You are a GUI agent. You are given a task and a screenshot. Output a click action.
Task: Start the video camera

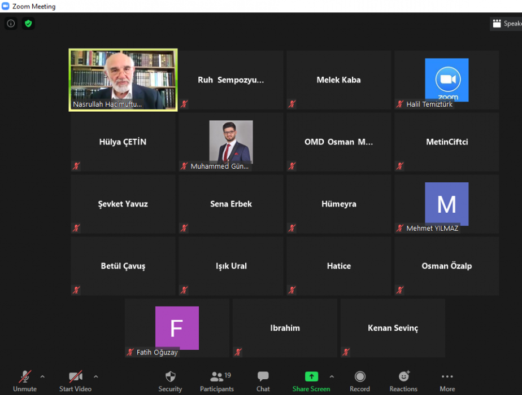point(76,381)
